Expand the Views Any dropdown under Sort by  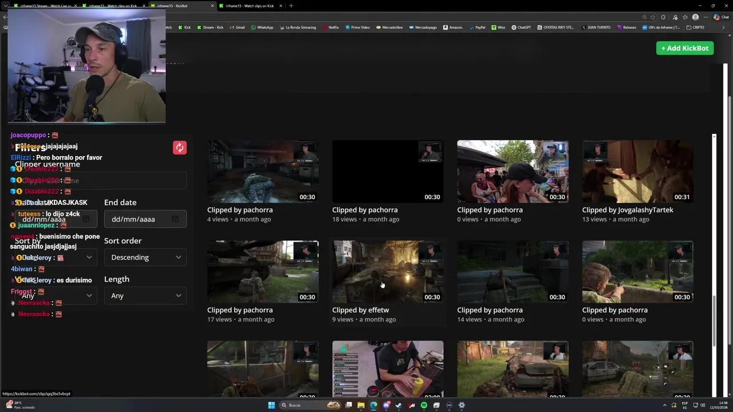[56, 296]
